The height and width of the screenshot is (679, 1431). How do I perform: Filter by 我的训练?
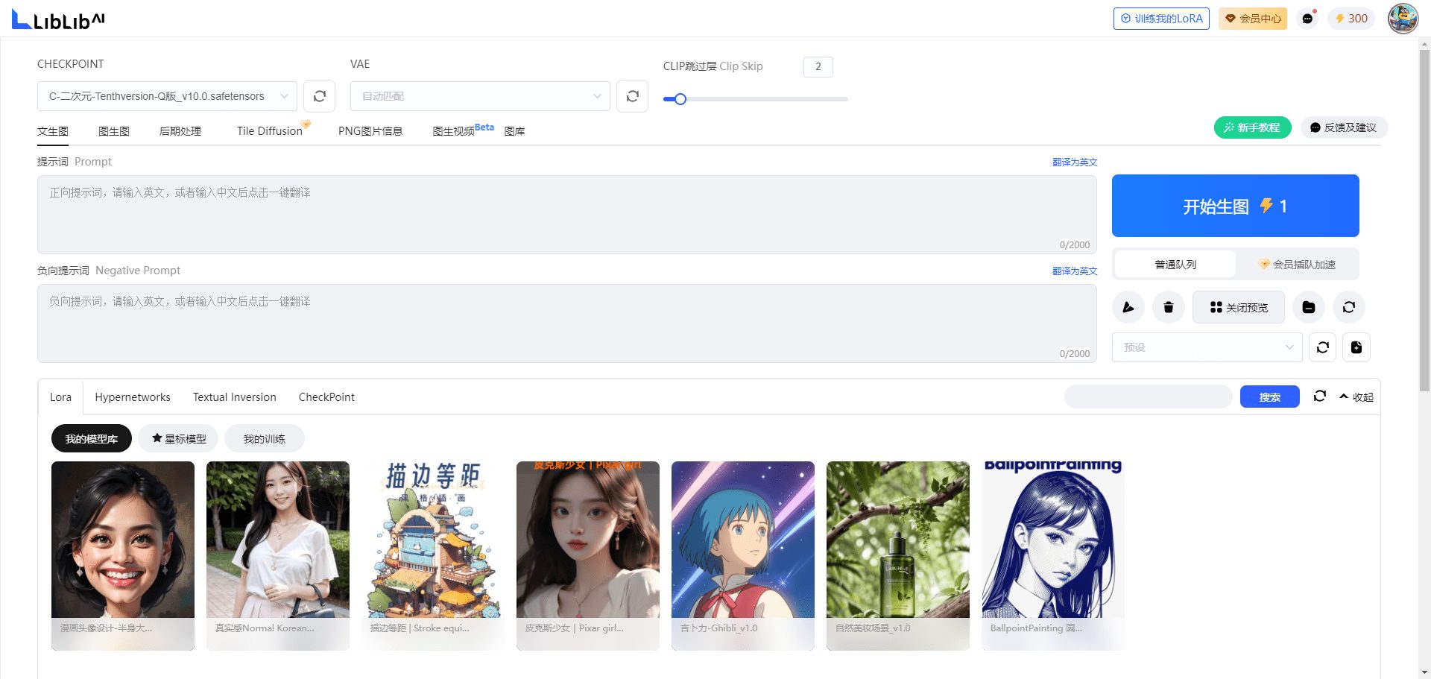[x=265, y=439]
